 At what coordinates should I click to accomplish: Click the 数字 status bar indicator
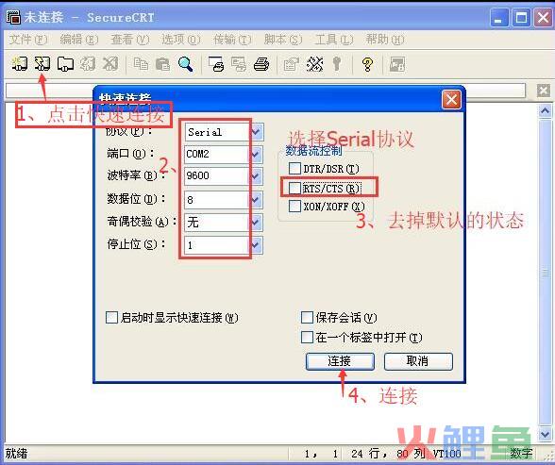(x=521, y=454)
